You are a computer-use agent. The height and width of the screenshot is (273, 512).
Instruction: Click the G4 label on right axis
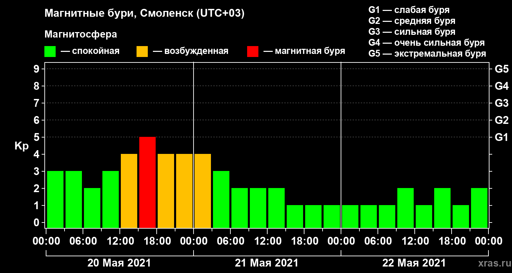coord(502,86)
